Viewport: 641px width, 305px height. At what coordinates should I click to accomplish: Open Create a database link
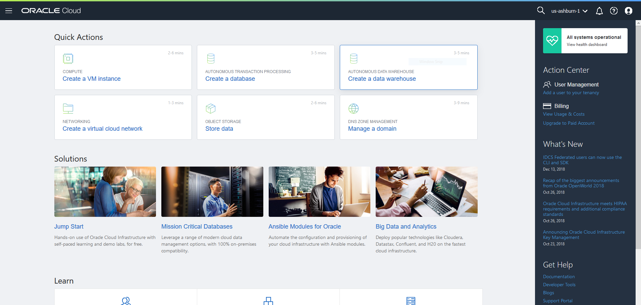(230, 79)
